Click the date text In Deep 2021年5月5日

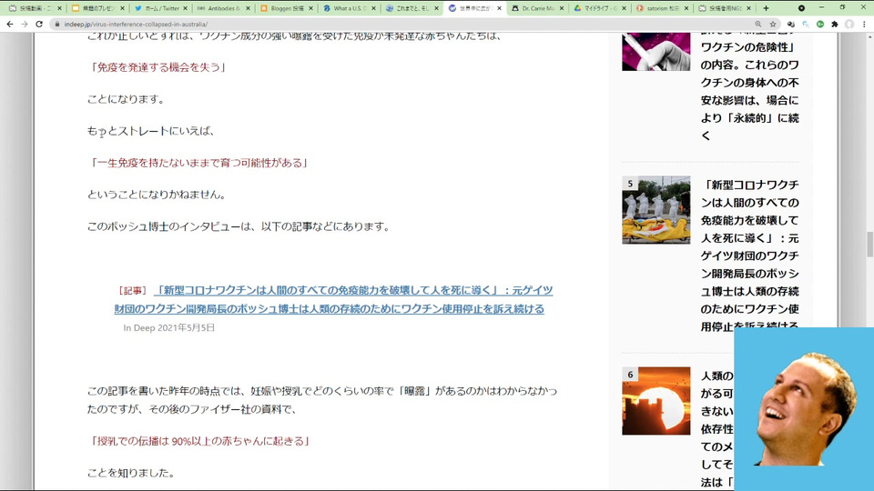pos(169,328)
